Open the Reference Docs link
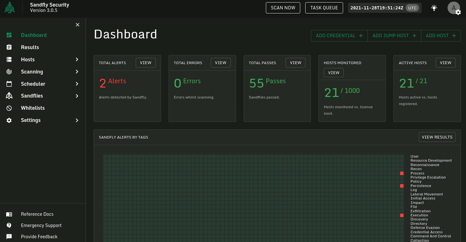The height and width of the screenshot is (242, 466). point(37,214)
